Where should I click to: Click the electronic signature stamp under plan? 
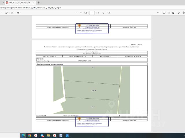coord(92,122)
